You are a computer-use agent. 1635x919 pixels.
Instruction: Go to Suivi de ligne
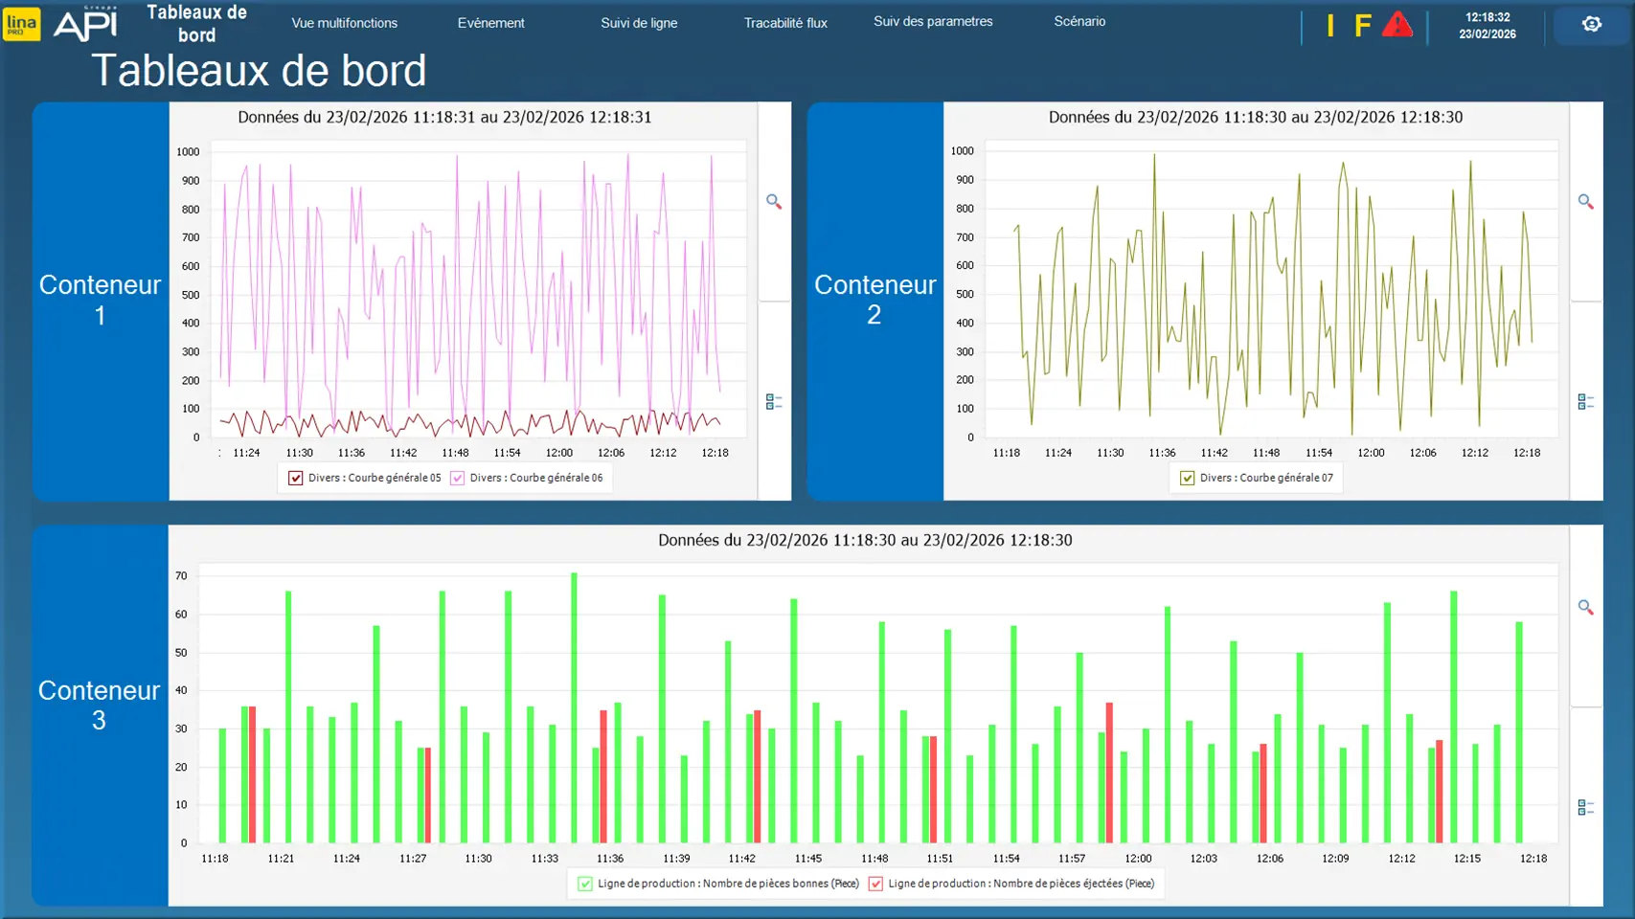[x=639, y=23]
